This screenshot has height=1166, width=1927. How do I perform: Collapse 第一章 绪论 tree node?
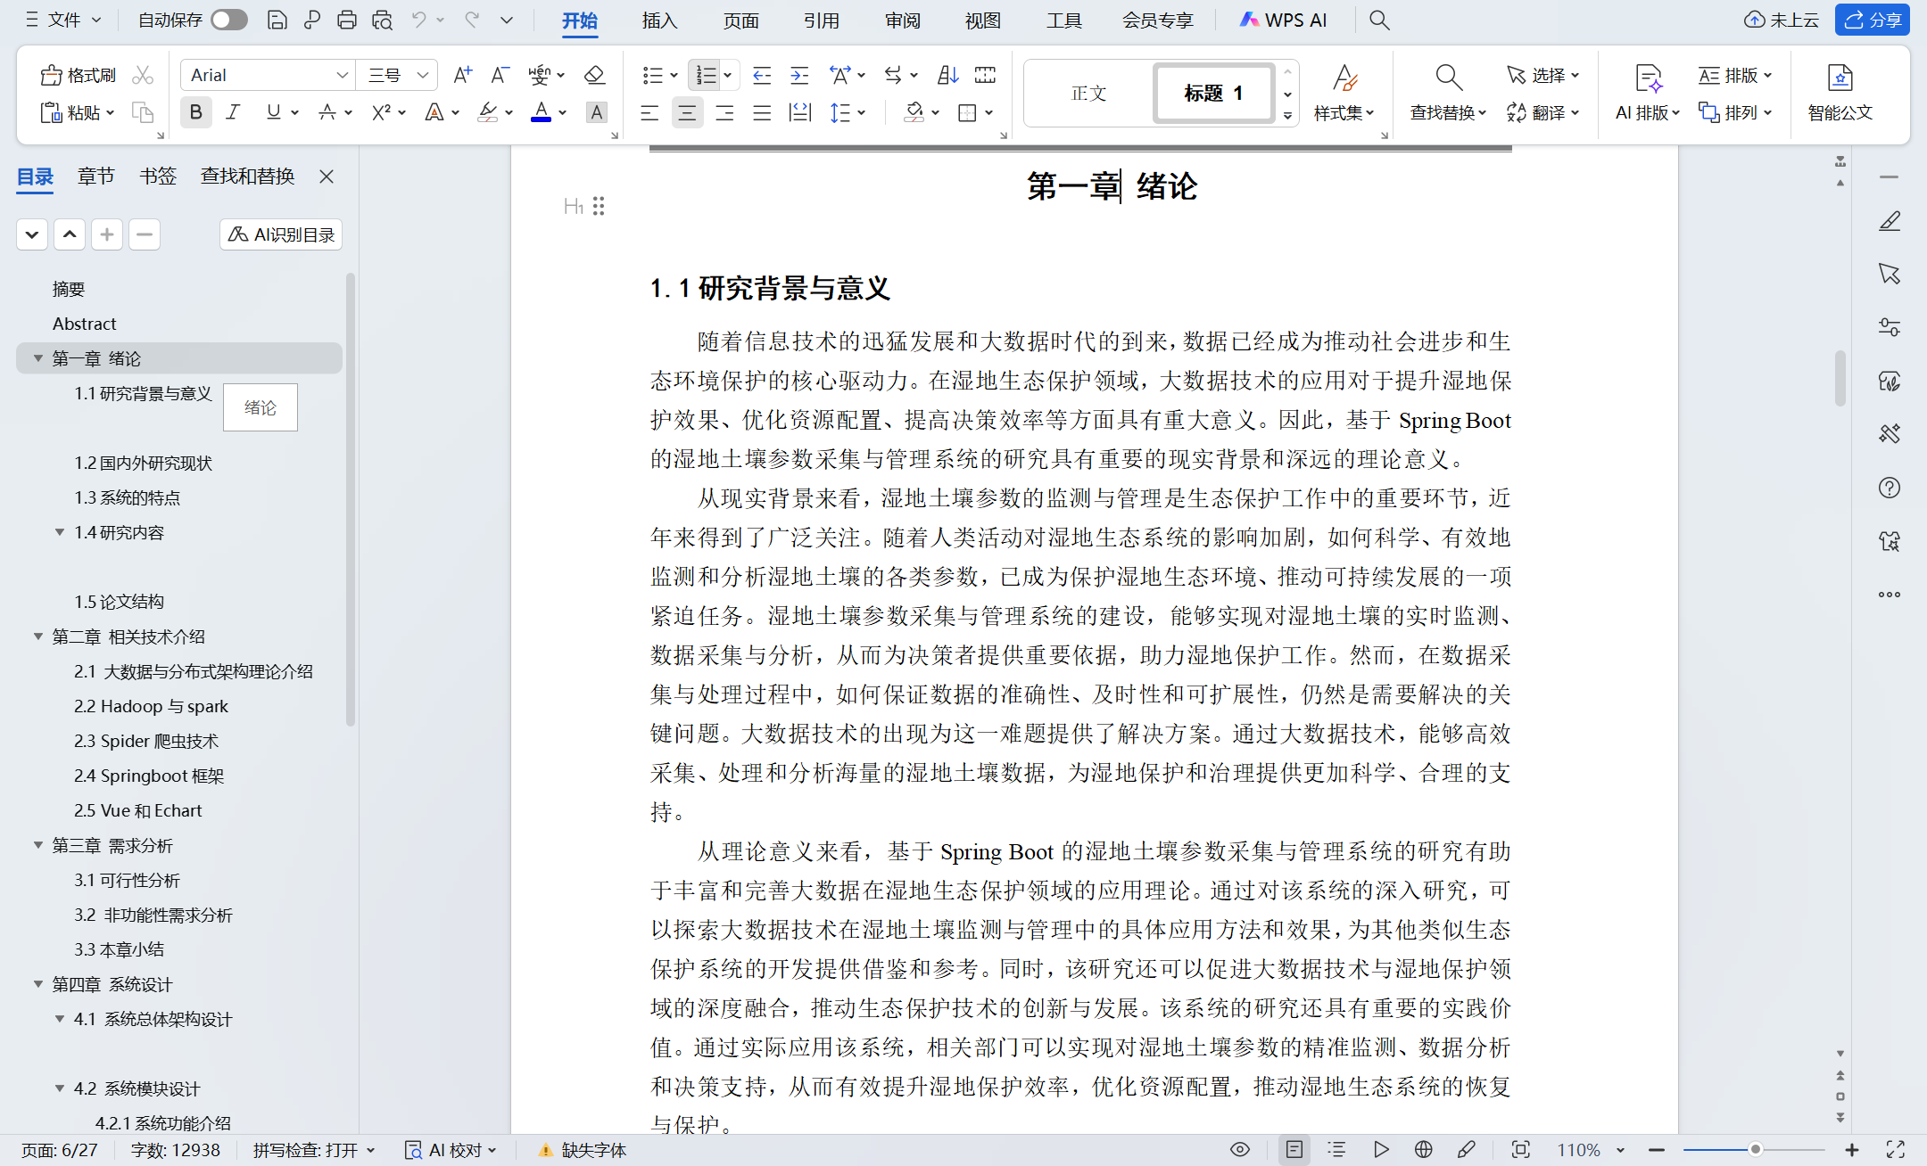coord(38,358)
